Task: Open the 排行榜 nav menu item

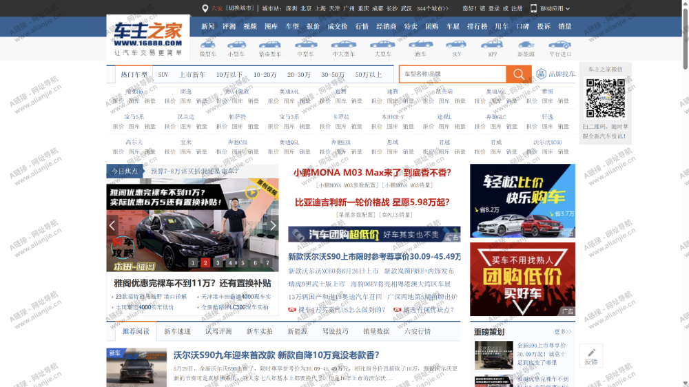Action: point(477,26)
